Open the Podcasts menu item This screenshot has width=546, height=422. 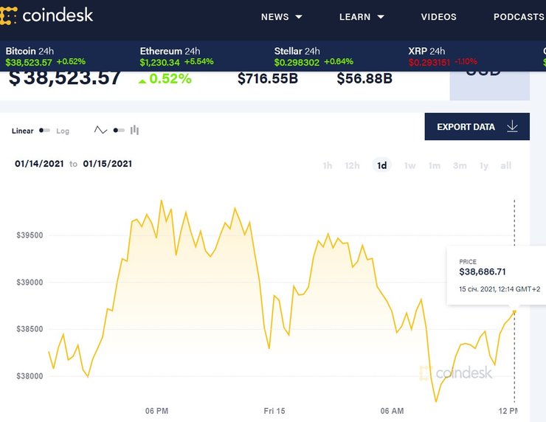pos(518,17)
